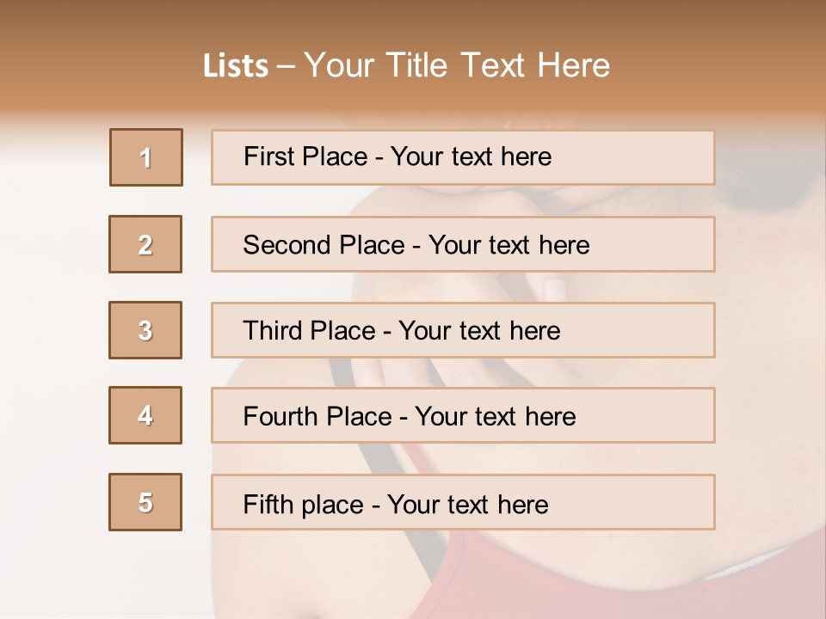Viewport: 826px width, 619px height.
Task: Click the number 5 box
Action: point(145,502)
